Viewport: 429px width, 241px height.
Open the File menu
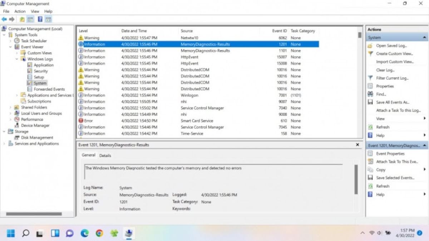point(6,11)
